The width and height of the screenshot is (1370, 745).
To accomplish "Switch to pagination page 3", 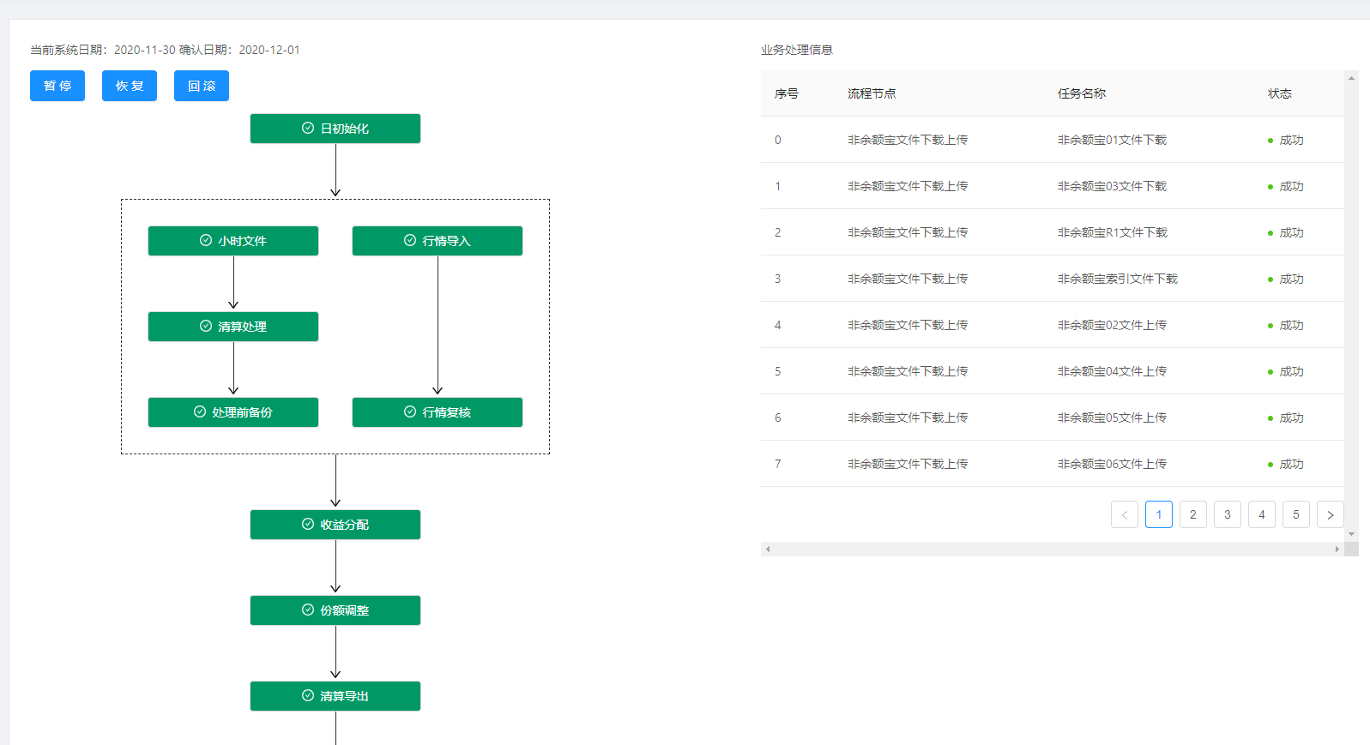I will pyautogui.click(x=1228, y=514).
